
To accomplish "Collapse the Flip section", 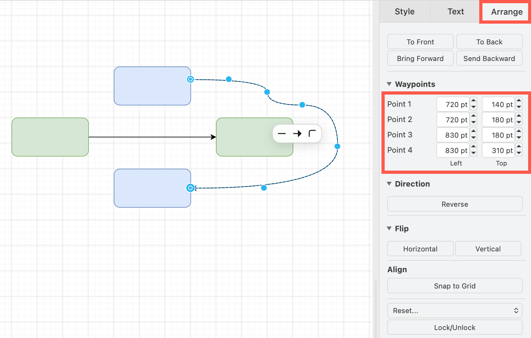I will pyautogui.click(x=389, y=228).
